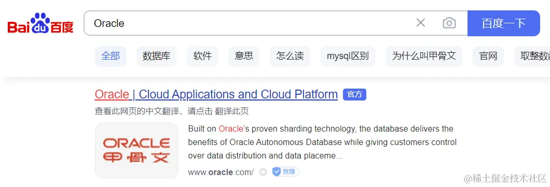Click the 翻译此页 translate link
Viewport: 550px width, 187px height.
pos(232,111)
